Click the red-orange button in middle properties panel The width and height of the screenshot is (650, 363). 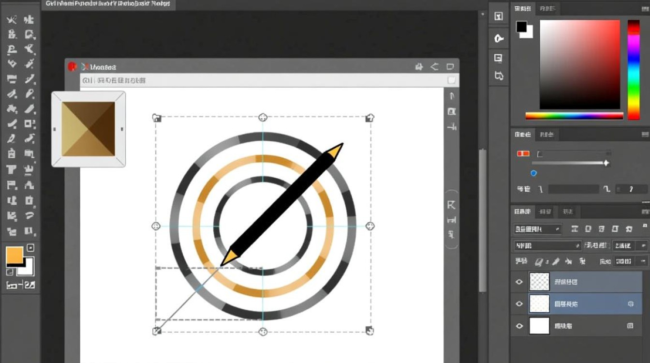tap(523, 153)
